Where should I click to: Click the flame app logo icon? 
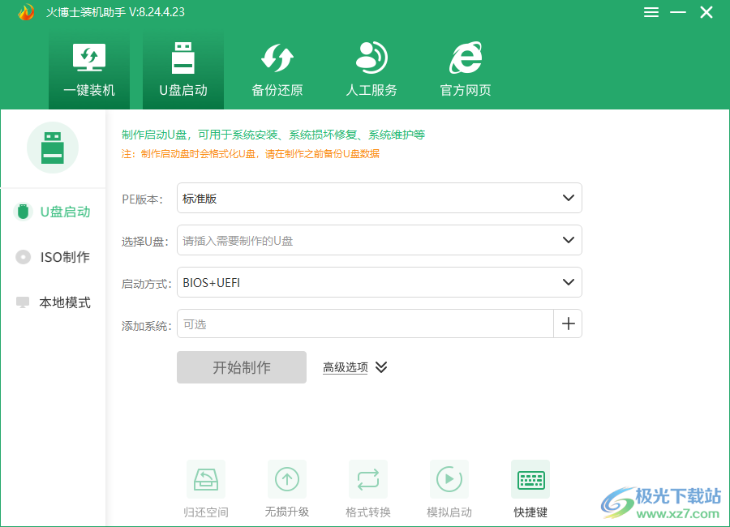[x=26, y=12]
